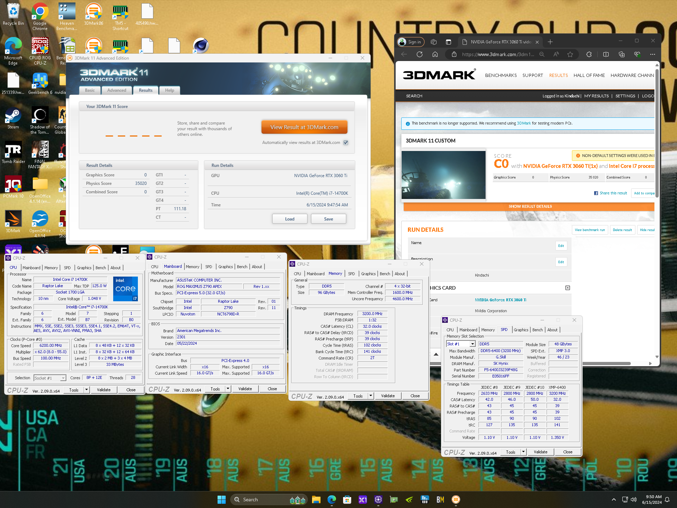Go to the Edge browser home page
The image size is (677, 508).
(x=435, y=54)
